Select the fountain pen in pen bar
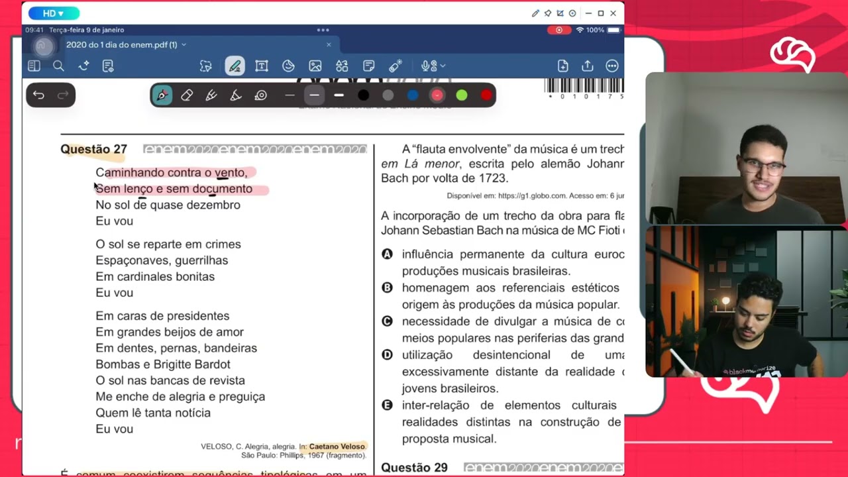 point(162,95)
